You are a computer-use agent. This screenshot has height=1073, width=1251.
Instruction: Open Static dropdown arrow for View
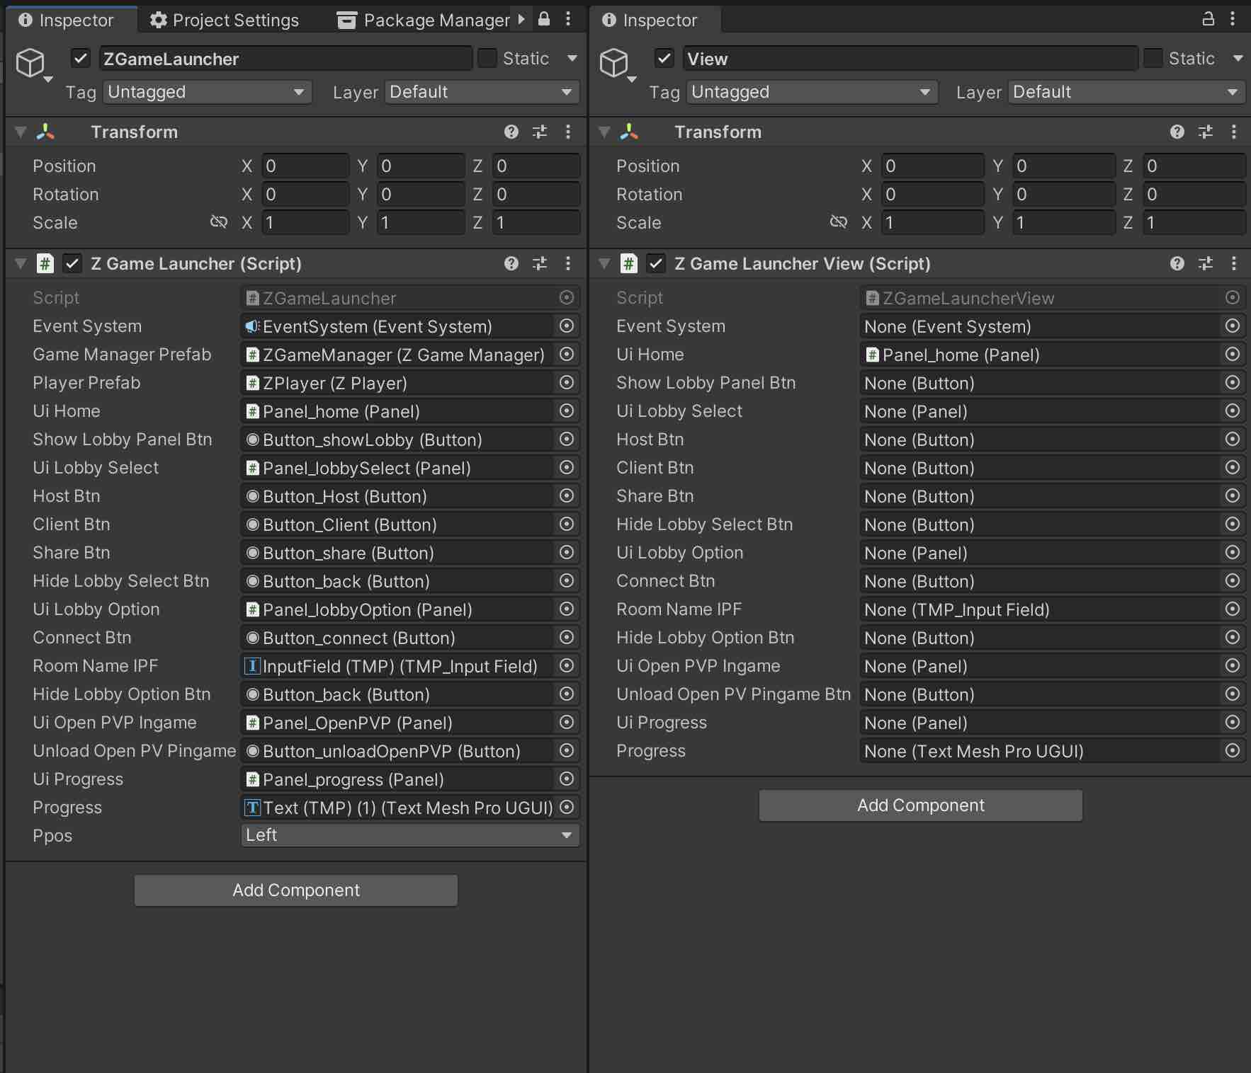pos(1238,58)
